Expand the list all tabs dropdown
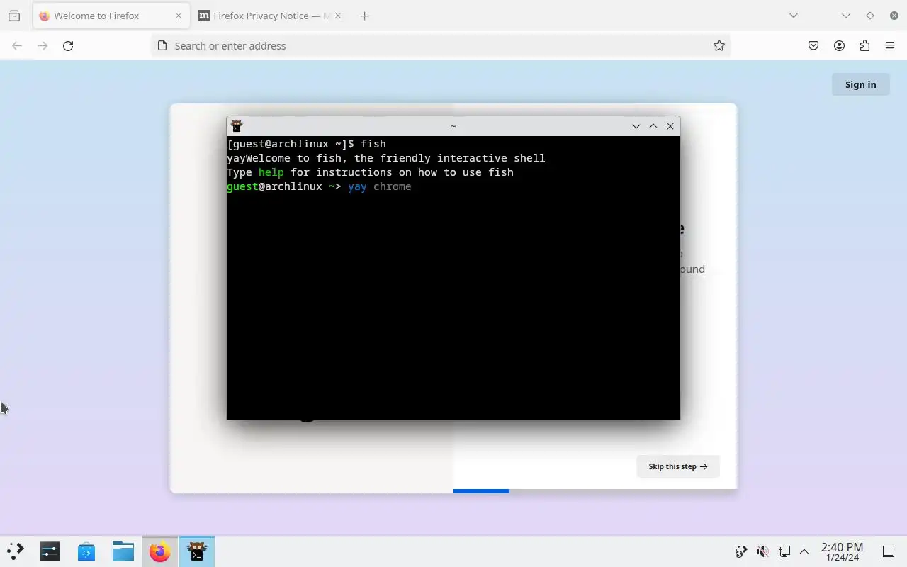Viewport: 907px width, 567px height. click(794, 16)
